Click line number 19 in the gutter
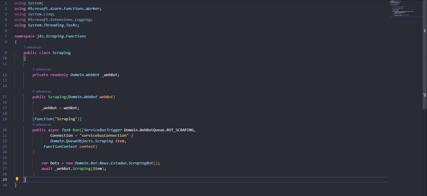427x196 pixels. click(x=5, y=119)
